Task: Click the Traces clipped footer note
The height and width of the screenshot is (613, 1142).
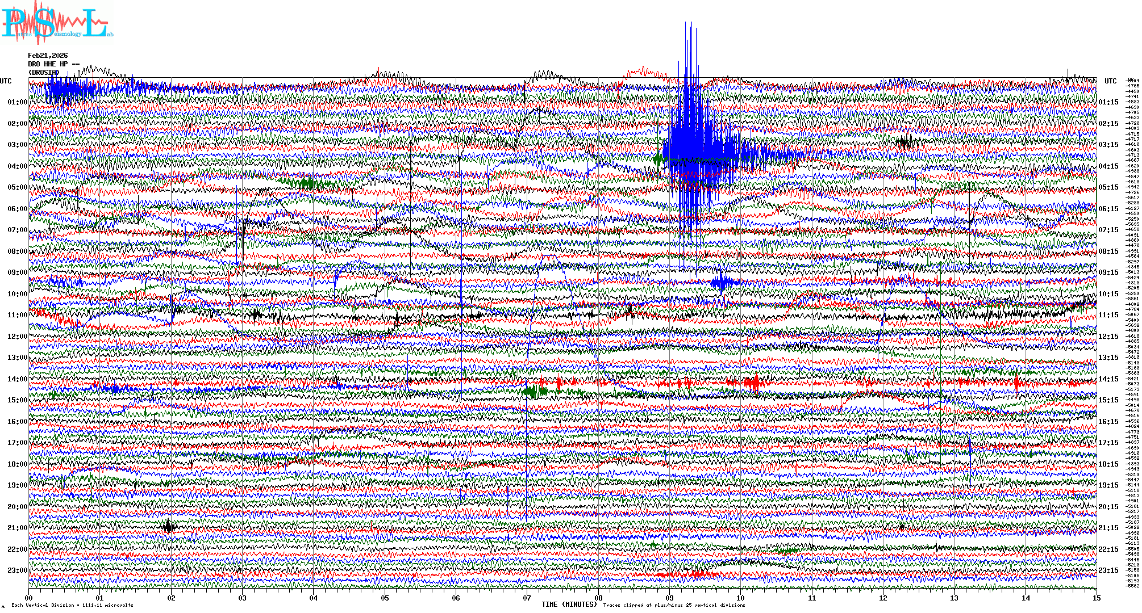Action: (674, 605)
